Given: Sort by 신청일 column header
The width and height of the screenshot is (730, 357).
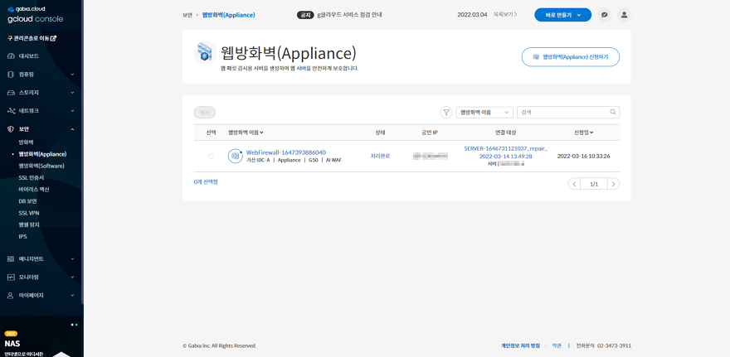Looking at the screenshot, I should pyautogui.click(x=584, y=133).
